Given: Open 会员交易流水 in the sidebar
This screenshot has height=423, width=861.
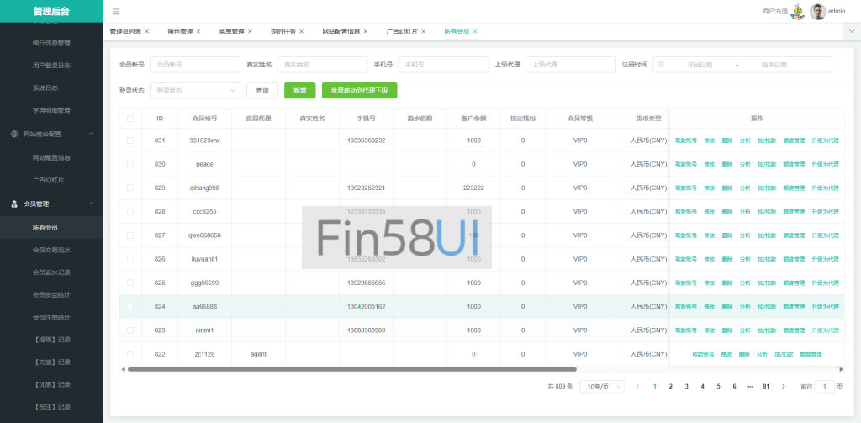Looking at the screenshot, I should pyautogui.click(x=51, y=250).
